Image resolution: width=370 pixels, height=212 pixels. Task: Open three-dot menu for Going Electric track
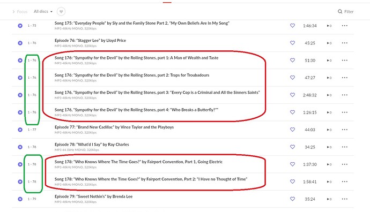click(x=344, y=164)
